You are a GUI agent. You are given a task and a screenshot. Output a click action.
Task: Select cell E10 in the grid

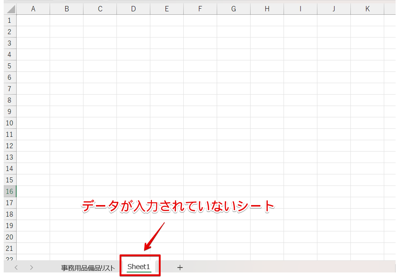click(x=167, y=123)
